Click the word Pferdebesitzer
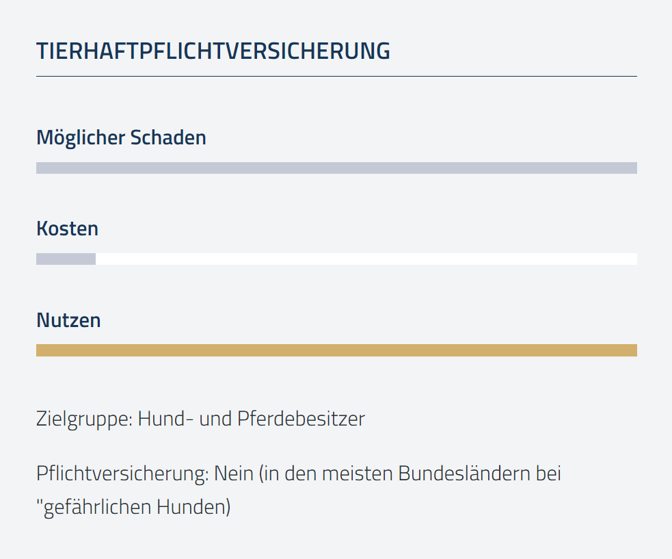 (301, 419)
